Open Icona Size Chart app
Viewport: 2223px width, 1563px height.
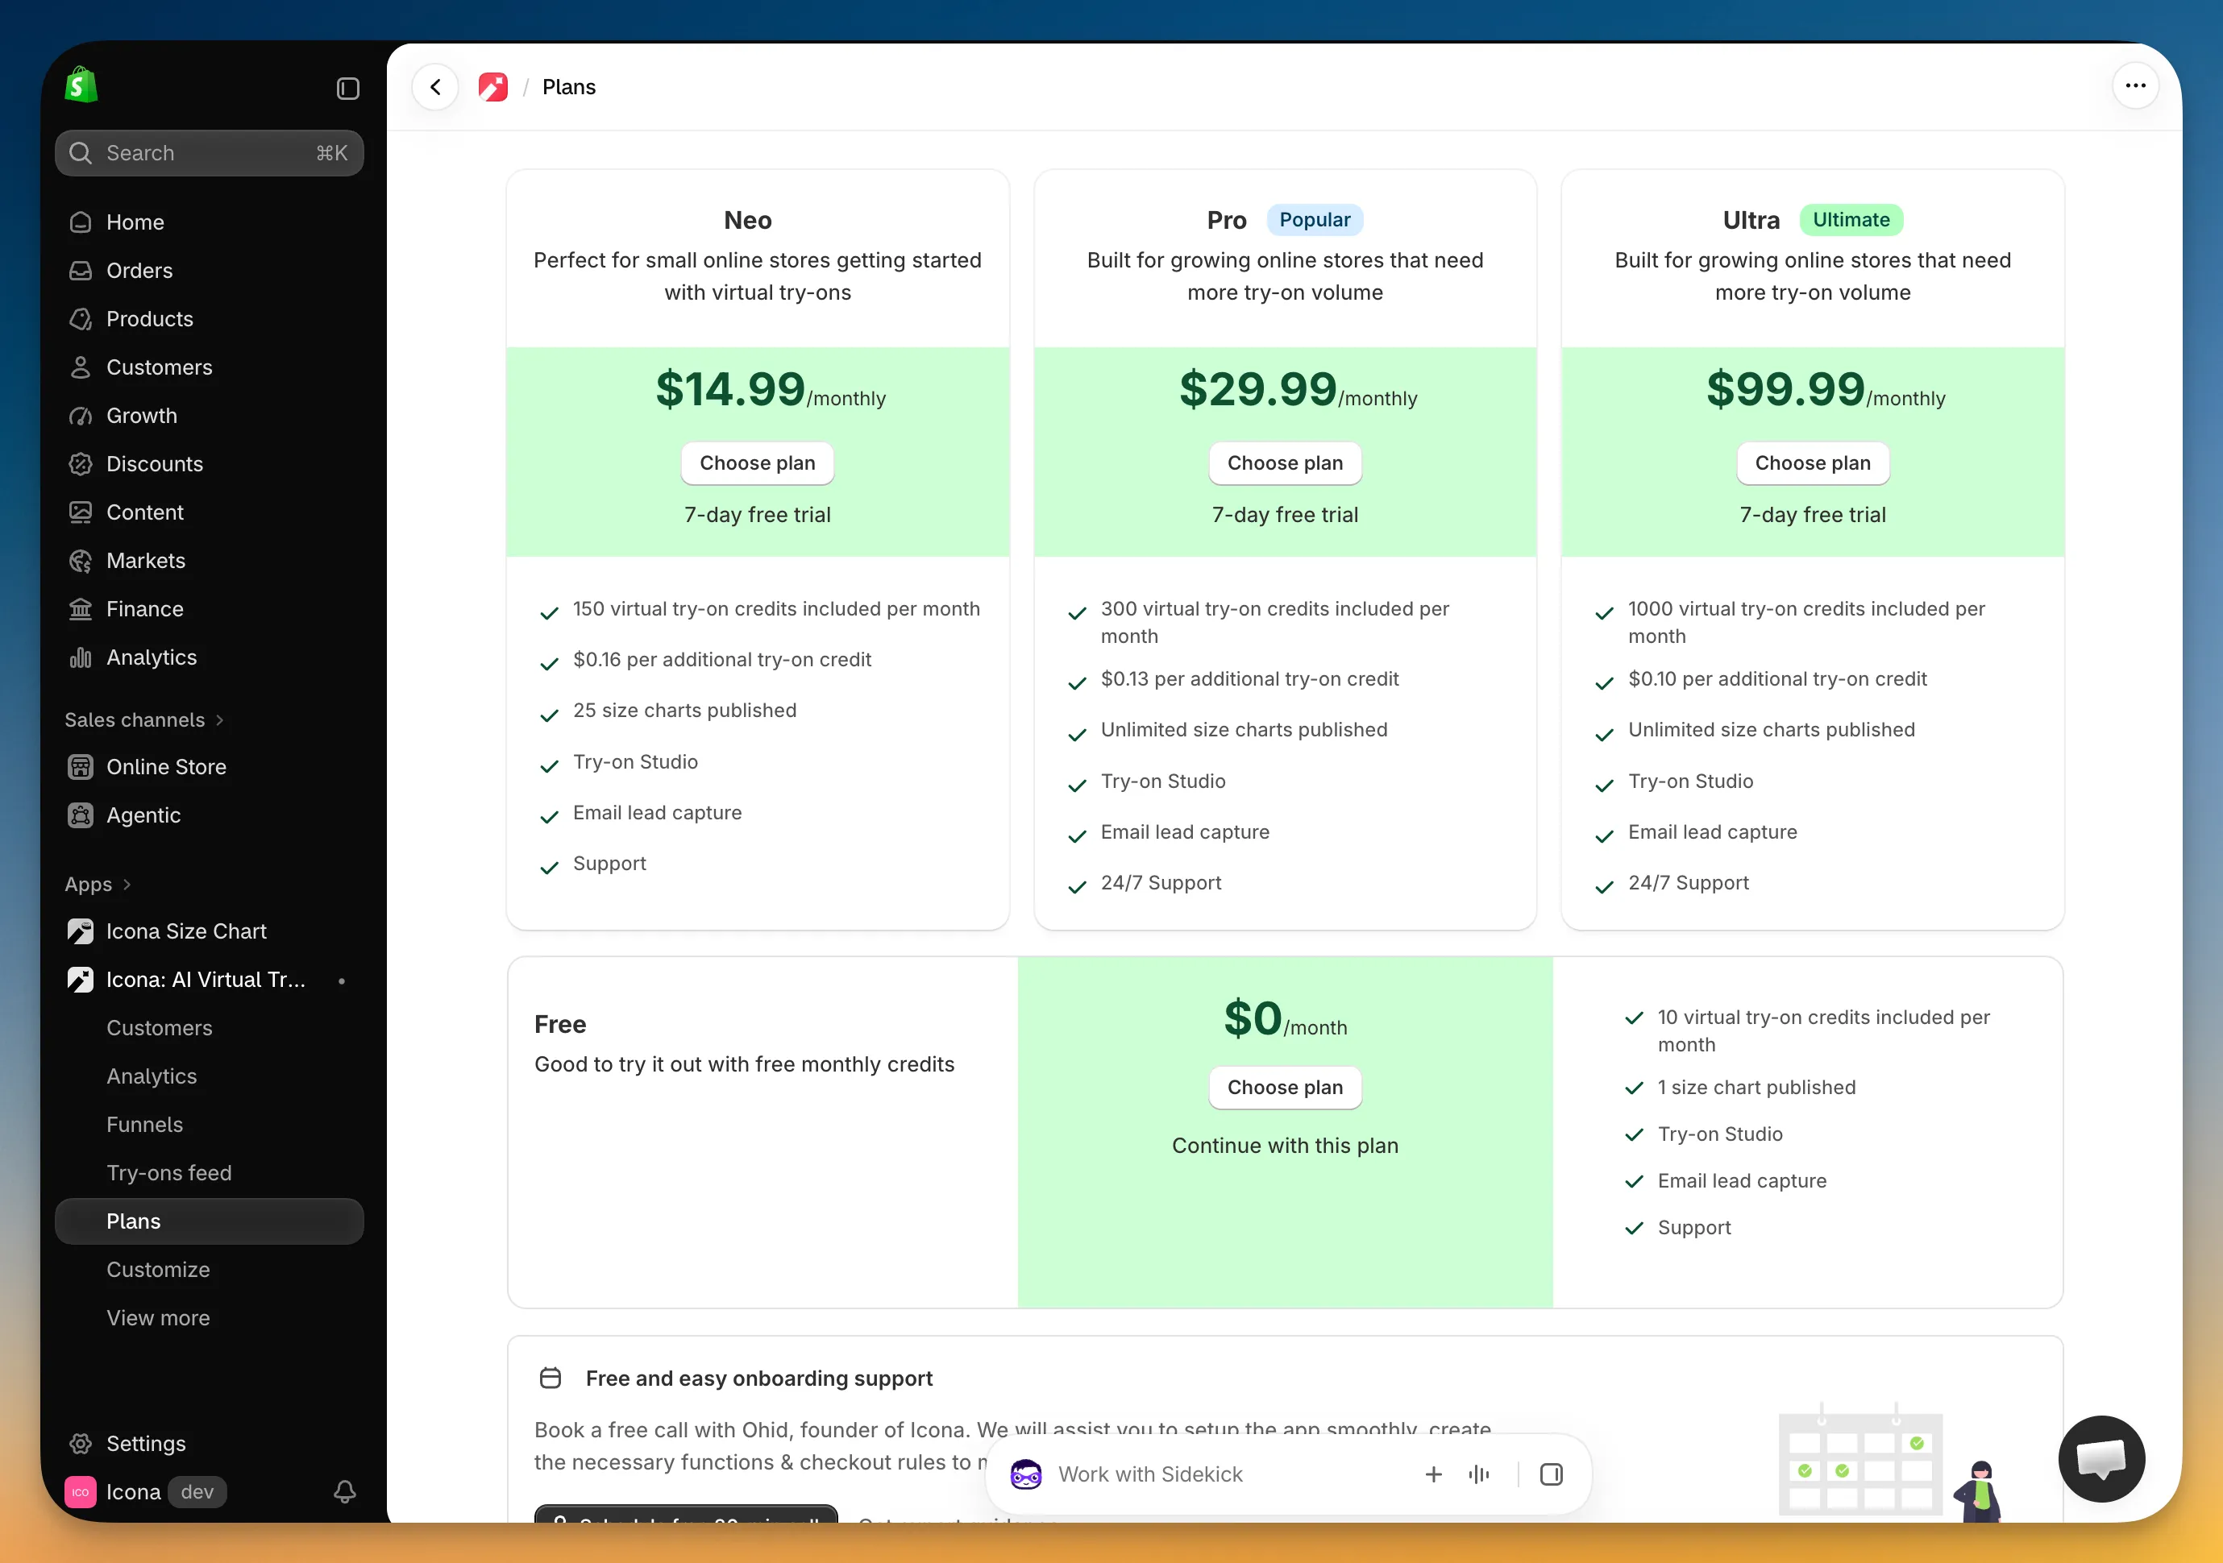(x=209, y=931)
